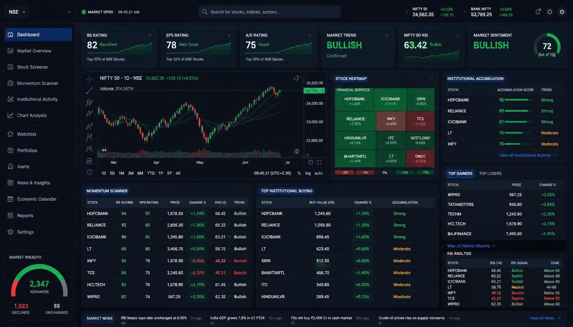Select the 1D chart range

pos(104,173)
